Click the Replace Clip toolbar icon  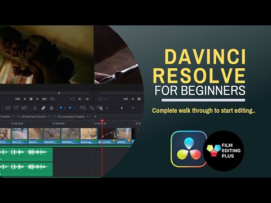24,108
